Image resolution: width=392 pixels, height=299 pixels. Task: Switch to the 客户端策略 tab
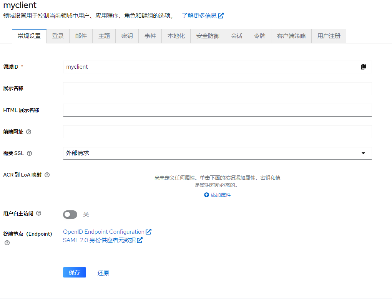(291, 36)
